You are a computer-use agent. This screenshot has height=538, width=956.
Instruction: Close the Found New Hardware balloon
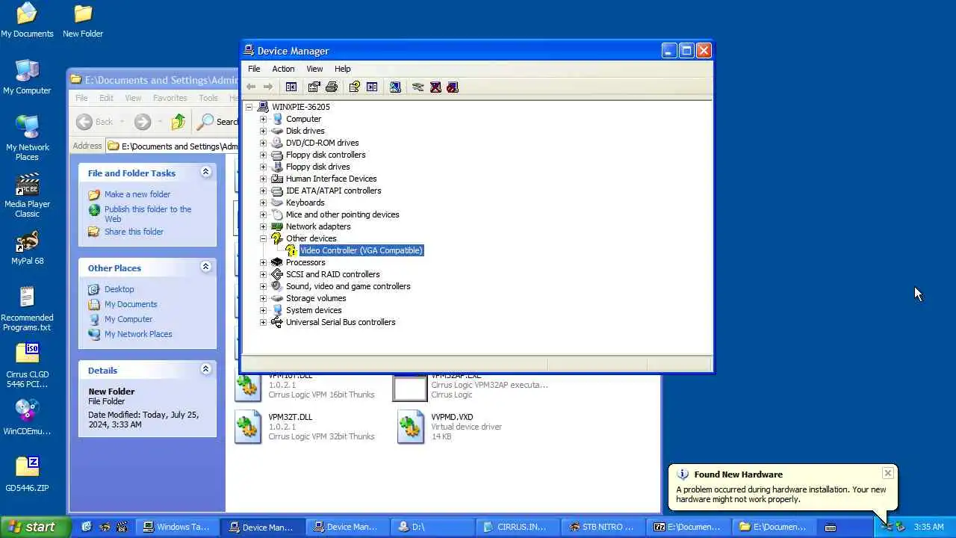[x=887, y=473]
